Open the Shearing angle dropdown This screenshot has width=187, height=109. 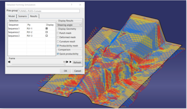pyautogui.click(x=69, y=25)
